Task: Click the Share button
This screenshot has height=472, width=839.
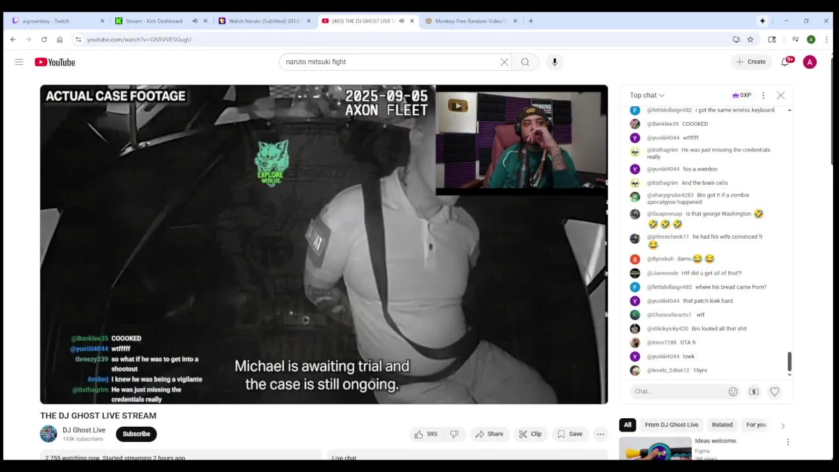Action: [489, 434]
